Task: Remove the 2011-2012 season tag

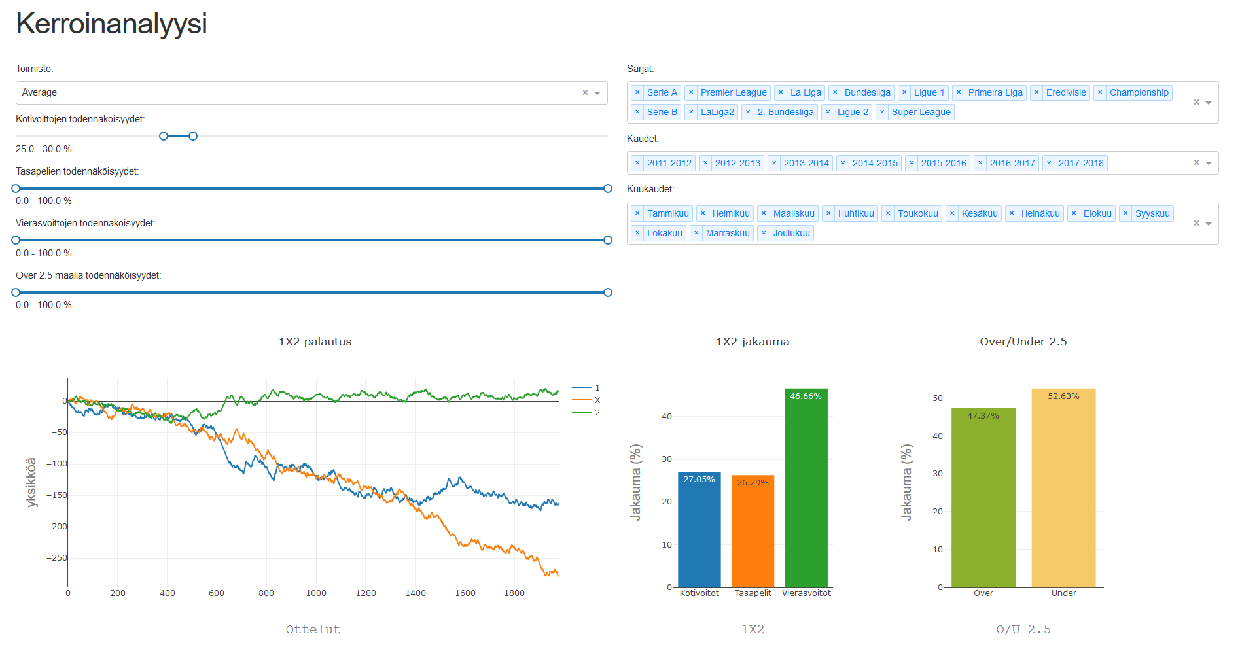Action: click(x=637, y=163)
